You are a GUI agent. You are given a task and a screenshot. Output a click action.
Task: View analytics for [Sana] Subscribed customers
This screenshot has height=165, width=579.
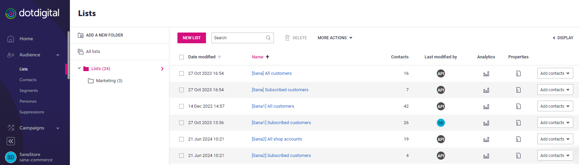(486, 90)
